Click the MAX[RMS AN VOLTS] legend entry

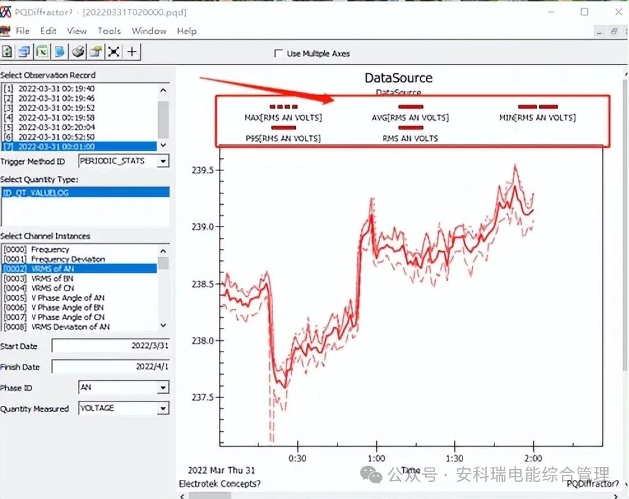point(283,117)
